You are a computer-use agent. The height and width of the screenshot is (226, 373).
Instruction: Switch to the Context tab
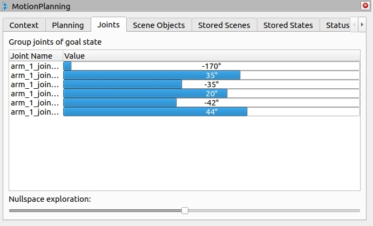(x=24, y=25)
